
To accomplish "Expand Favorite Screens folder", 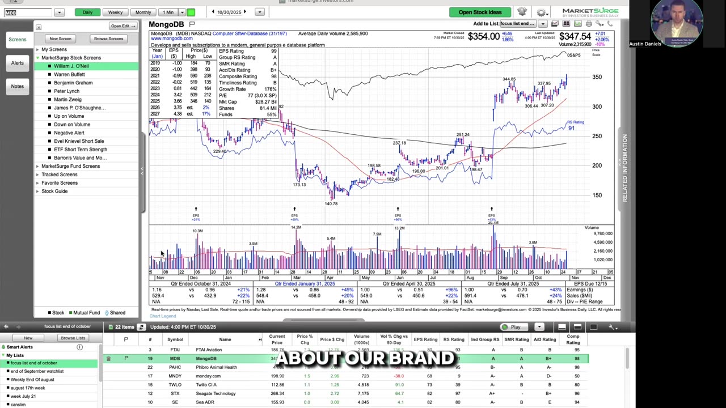I will (37, 183).
